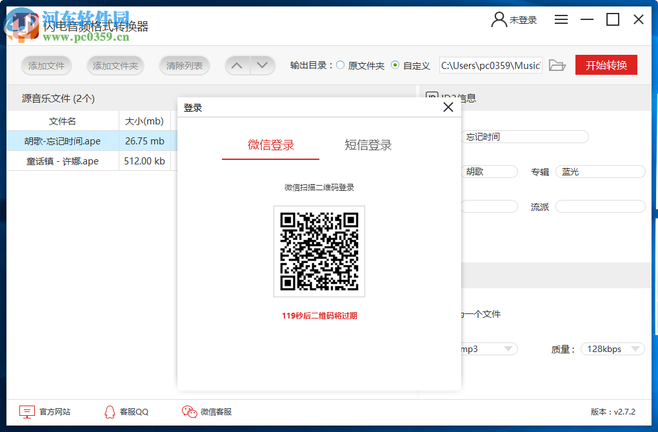Select 自定义 output option
Image resolution: width=658 pixels, height=432 pixels.
395,65
